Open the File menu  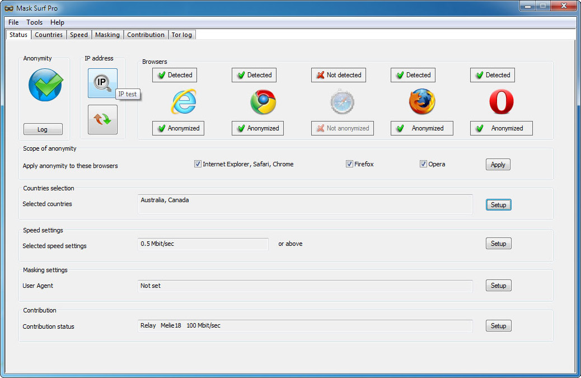(x=13, y=22)
